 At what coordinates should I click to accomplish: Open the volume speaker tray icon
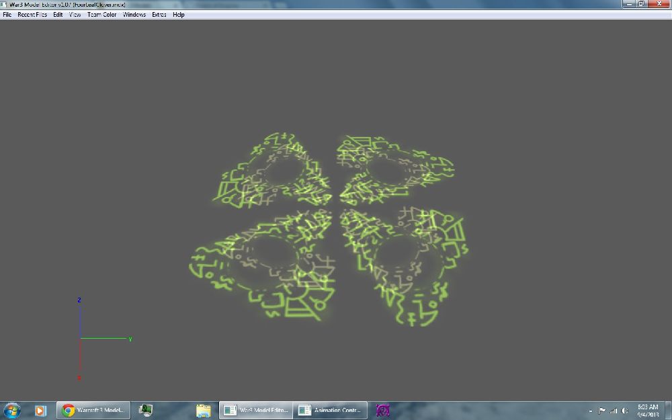coord(624,411)
